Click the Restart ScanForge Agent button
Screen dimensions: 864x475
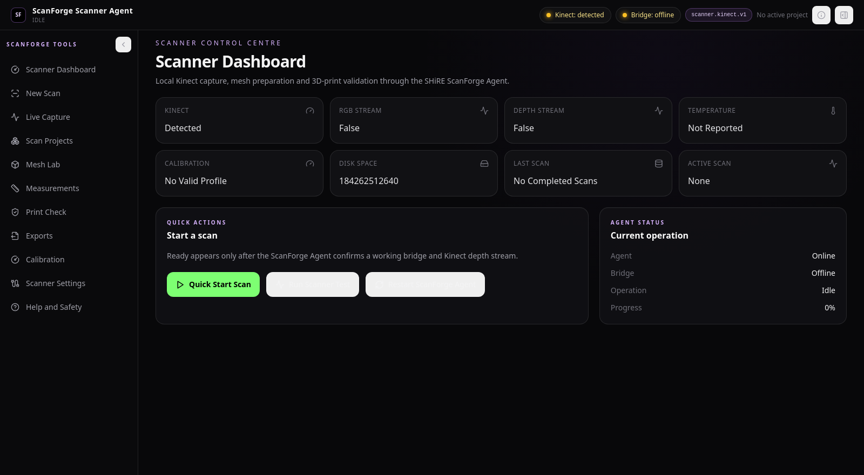(x=425, y=284)
